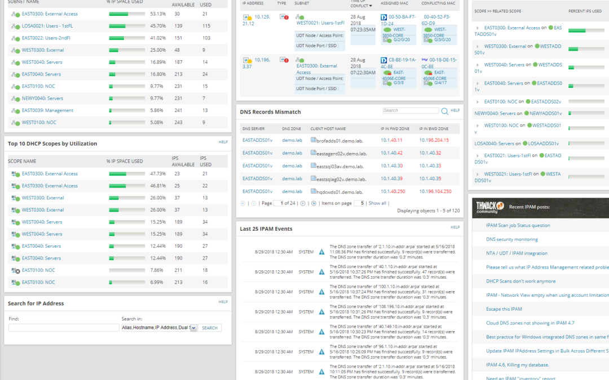The height and width of the screenshot is (380, 609).
Task: Open post 'IPAM 4.6, Killing my database.'
Action: tap(517, 365)
